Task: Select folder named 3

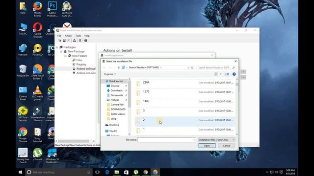Action: tap(185, 111)
